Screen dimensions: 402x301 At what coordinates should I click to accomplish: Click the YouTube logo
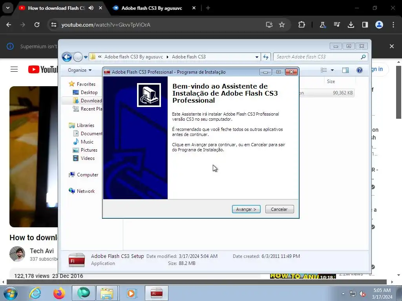click(43, 69)
